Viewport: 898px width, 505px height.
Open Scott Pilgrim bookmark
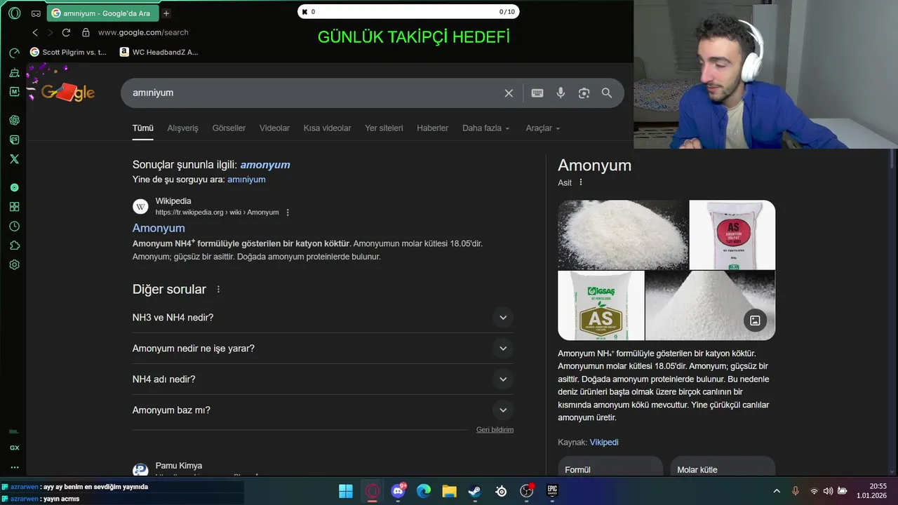coord(68,52)
